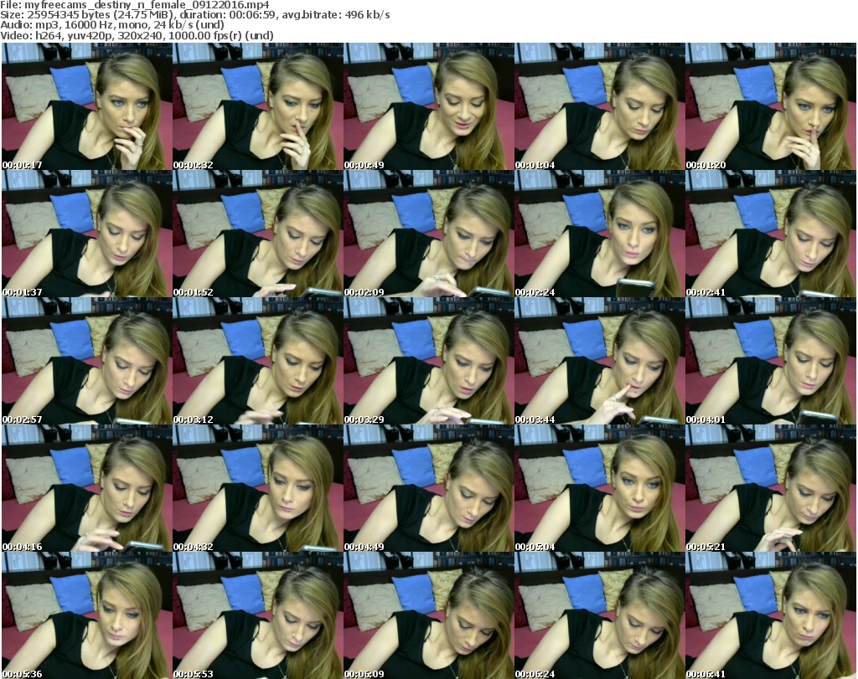Choose the thumbnail at 00:04:49
The height and width of the screenshot is (679, 858).
pos(427,488)
